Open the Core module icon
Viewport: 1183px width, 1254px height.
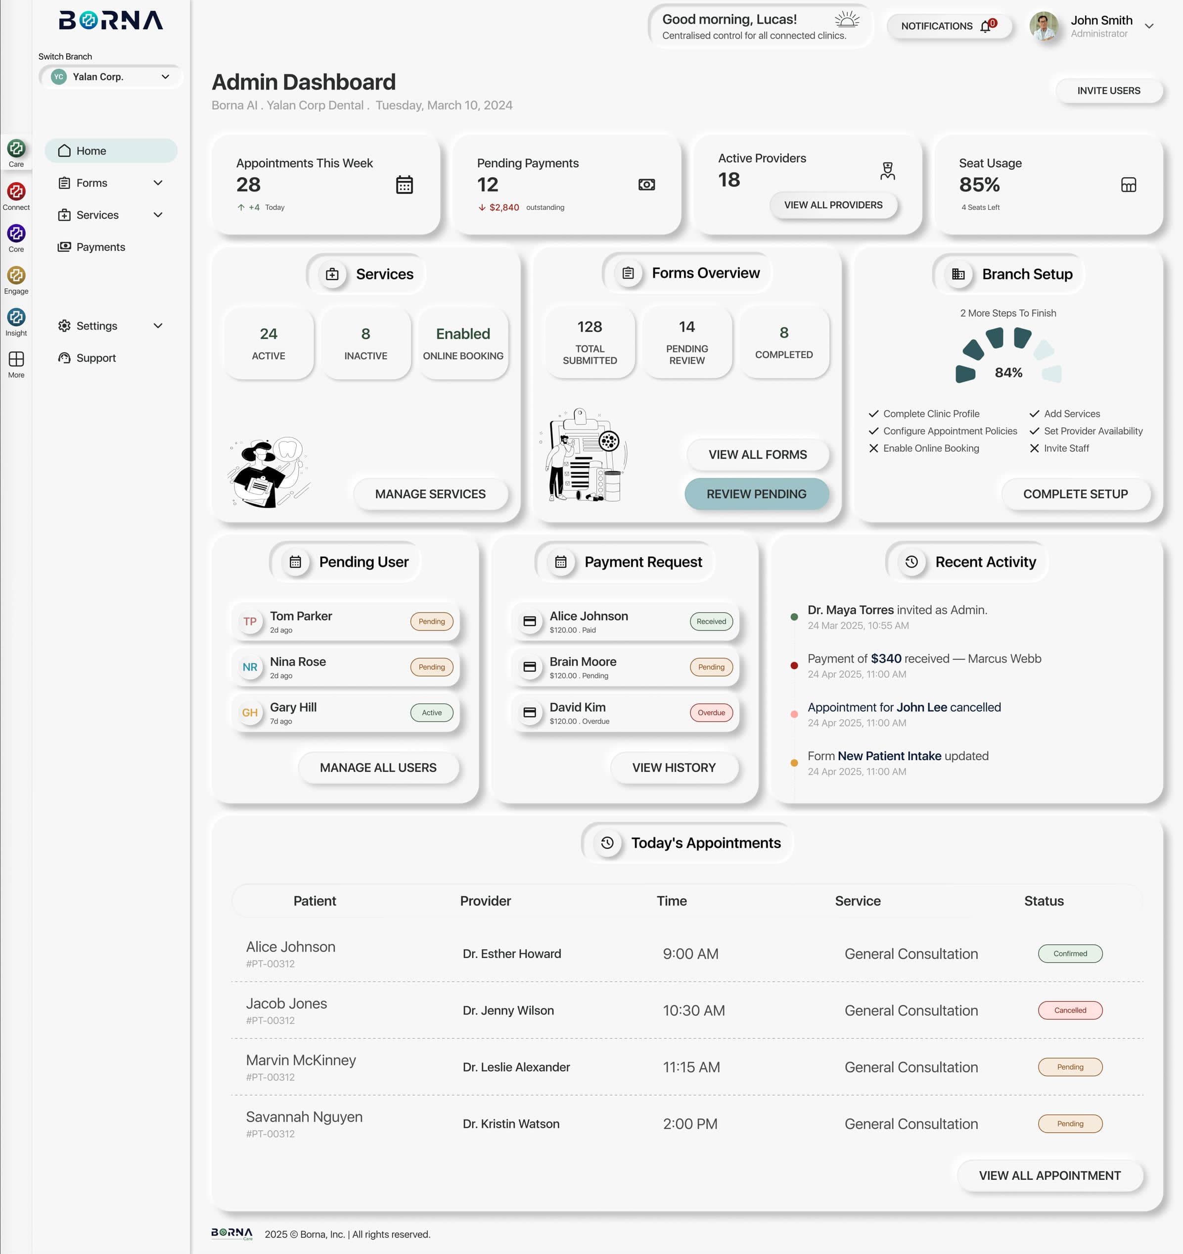coord(16,234)
